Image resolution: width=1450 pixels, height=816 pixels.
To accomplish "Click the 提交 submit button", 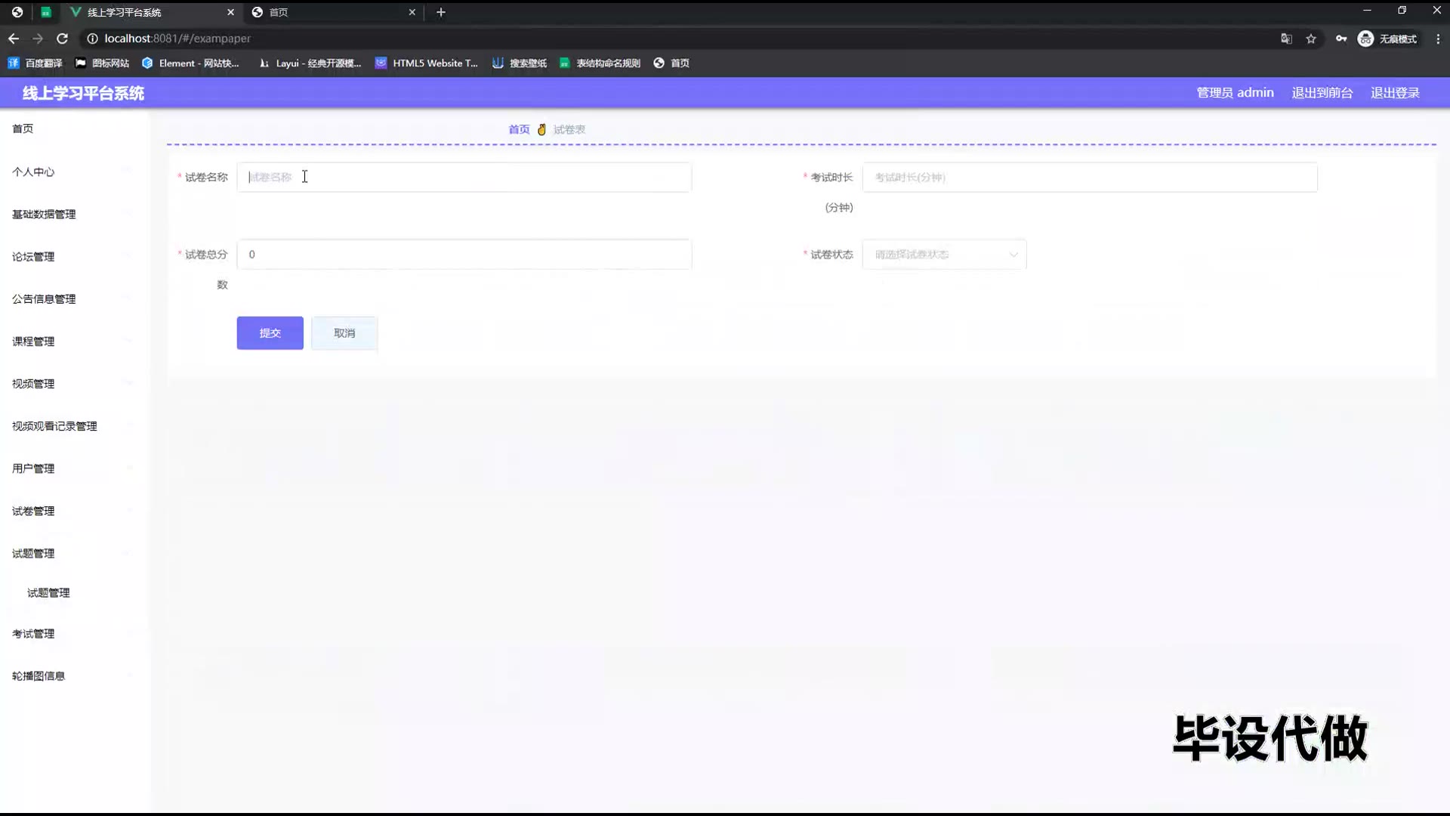I will 270,333.
